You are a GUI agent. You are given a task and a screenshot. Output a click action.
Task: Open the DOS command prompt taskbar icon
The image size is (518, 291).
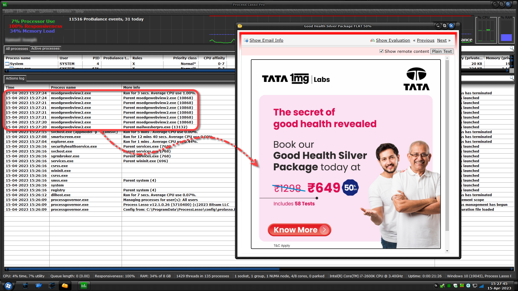25,286
